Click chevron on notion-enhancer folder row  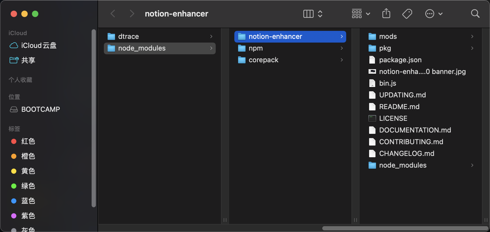pyautogui.click(x=342, y=36)
